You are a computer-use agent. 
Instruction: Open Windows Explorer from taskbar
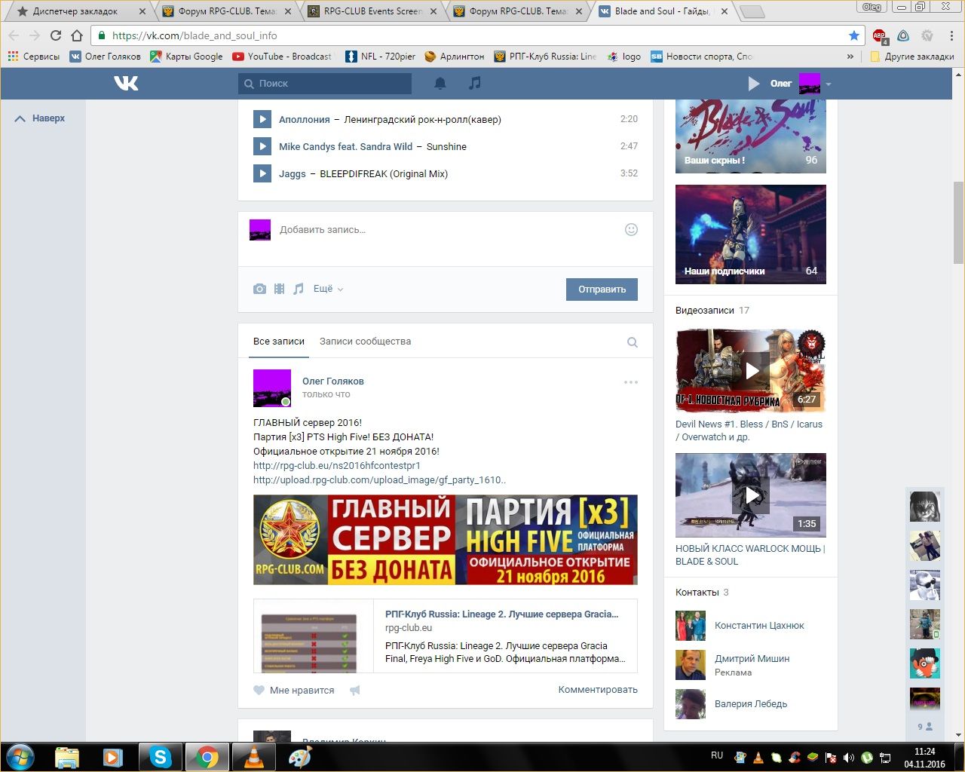tap(66, 756)
